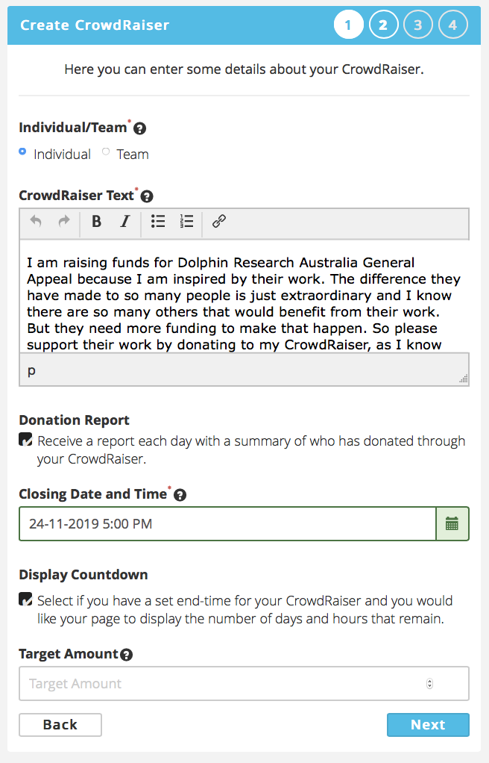Click the redo arrow in editor toolbar
The width and height of the screenshot is (489, 763).
pos(63,222)
